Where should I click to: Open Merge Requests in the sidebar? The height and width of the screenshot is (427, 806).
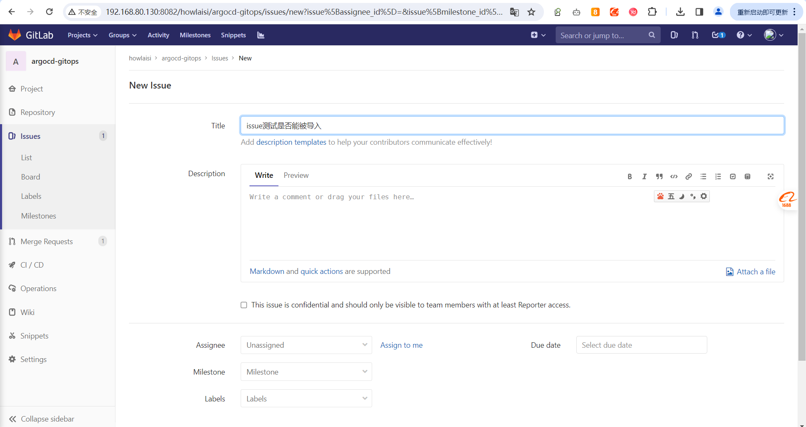47,242
